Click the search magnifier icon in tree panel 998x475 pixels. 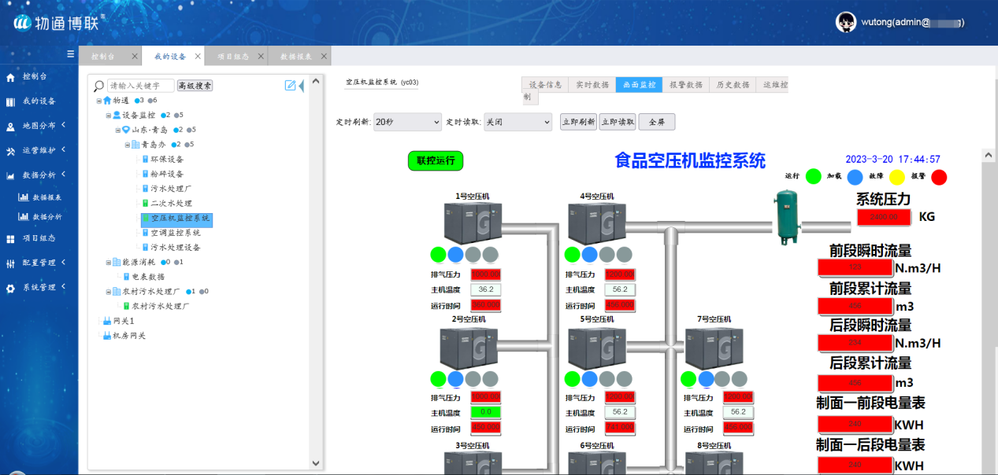click(x=98, y=86)
